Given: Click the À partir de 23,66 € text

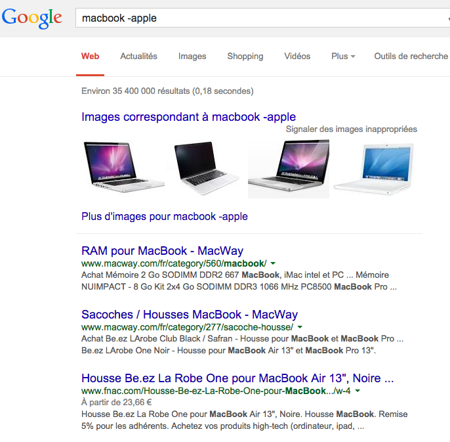Looking at the screenshot, I should [117, 403].
